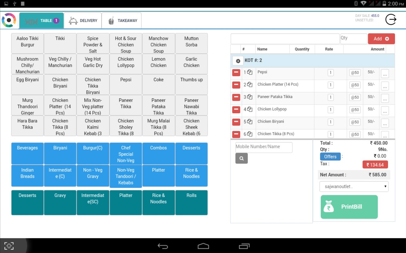Tap the Android back navigation icon
Viewport: 406px width, 253px height.
[163, 246]
